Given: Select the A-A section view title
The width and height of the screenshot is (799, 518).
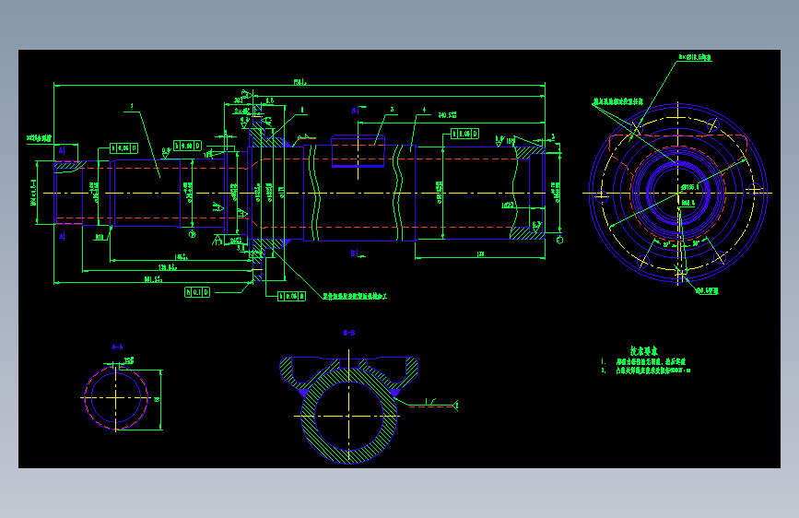Looking at the screenshot, I should (x=117, y=347).
